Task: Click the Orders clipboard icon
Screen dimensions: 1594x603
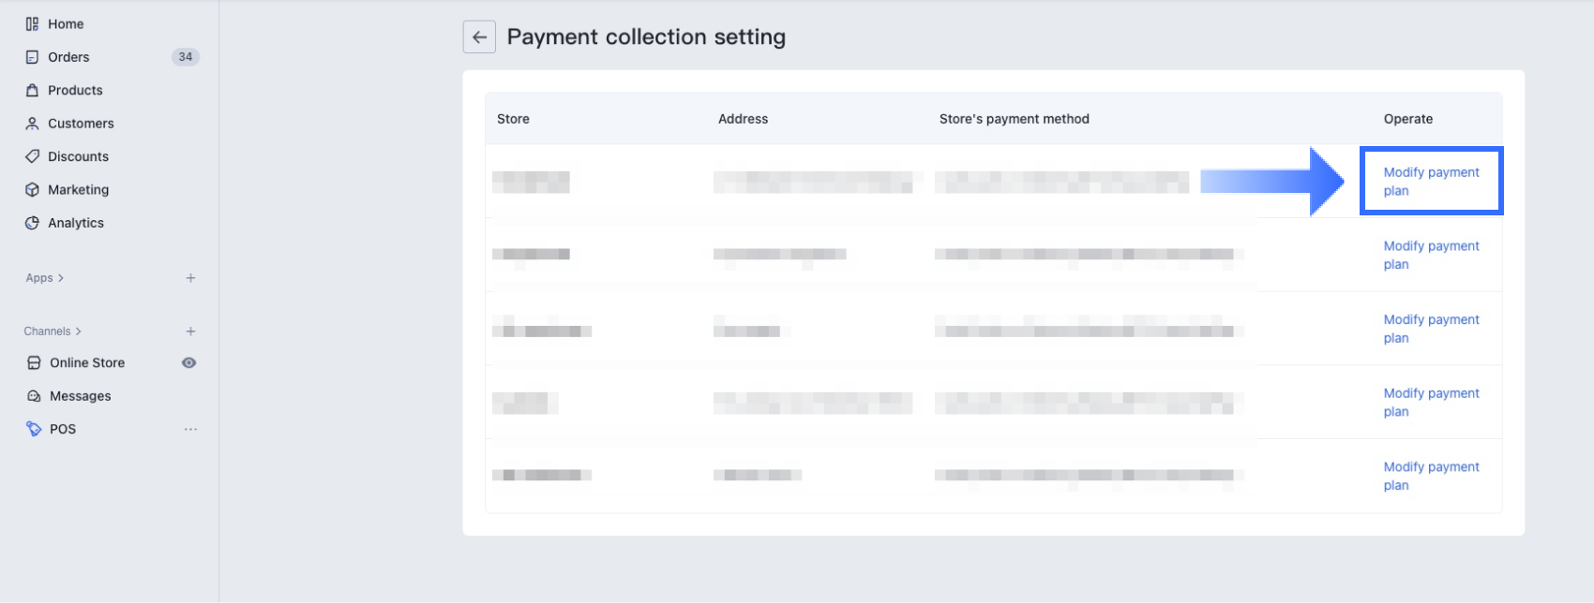Action: tap(32, 56)
